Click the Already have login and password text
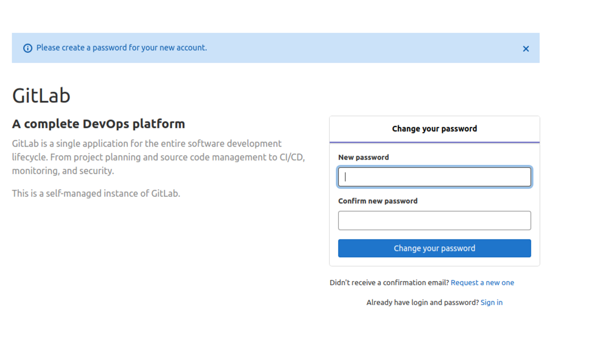This screenshot has width=589, height=339. coord(422,302)
